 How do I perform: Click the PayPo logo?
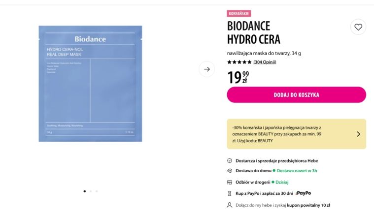(x=303, y=193)
